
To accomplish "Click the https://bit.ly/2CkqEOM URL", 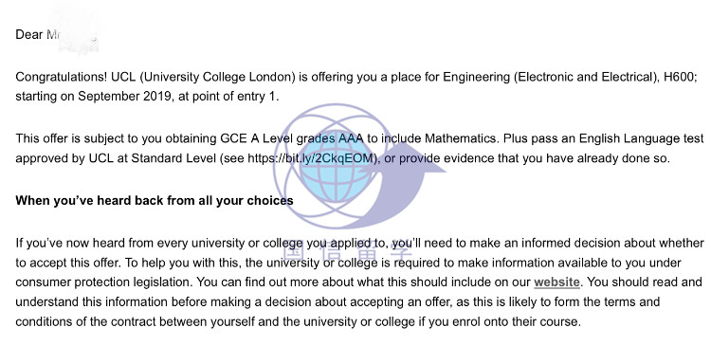I will click(312, 158).
